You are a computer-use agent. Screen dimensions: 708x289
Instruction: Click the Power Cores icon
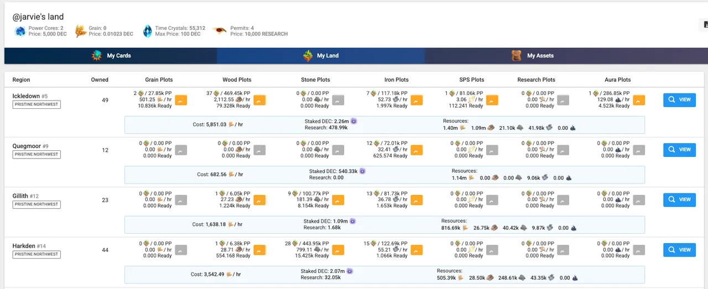20,31
